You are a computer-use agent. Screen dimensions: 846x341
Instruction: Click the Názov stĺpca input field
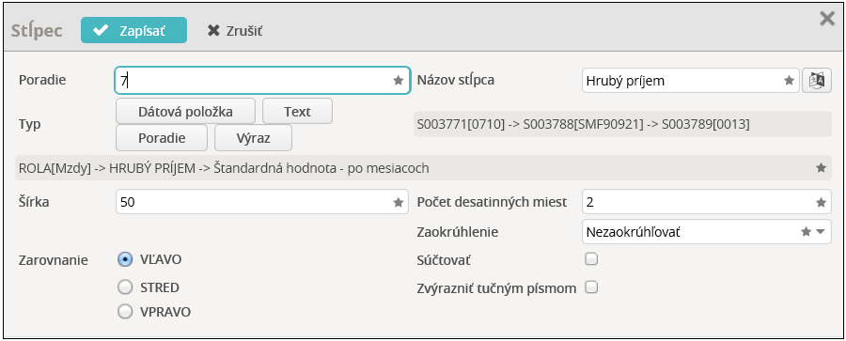[690, 81]
